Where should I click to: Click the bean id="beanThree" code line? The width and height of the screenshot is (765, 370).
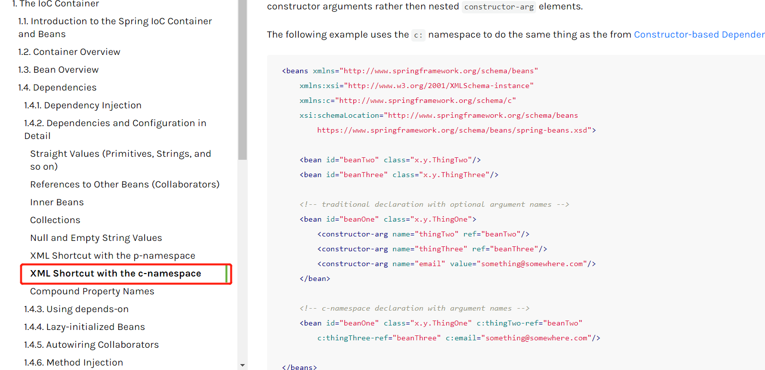[x=399, y=175]
